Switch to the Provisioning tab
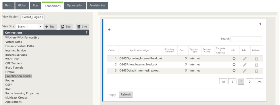 click(x=97, y=5)
